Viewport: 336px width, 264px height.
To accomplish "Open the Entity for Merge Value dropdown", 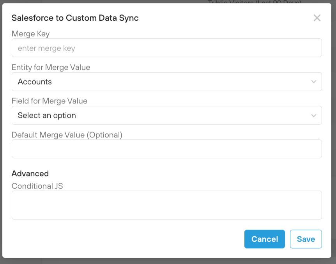I will click(x=166, y=82).
